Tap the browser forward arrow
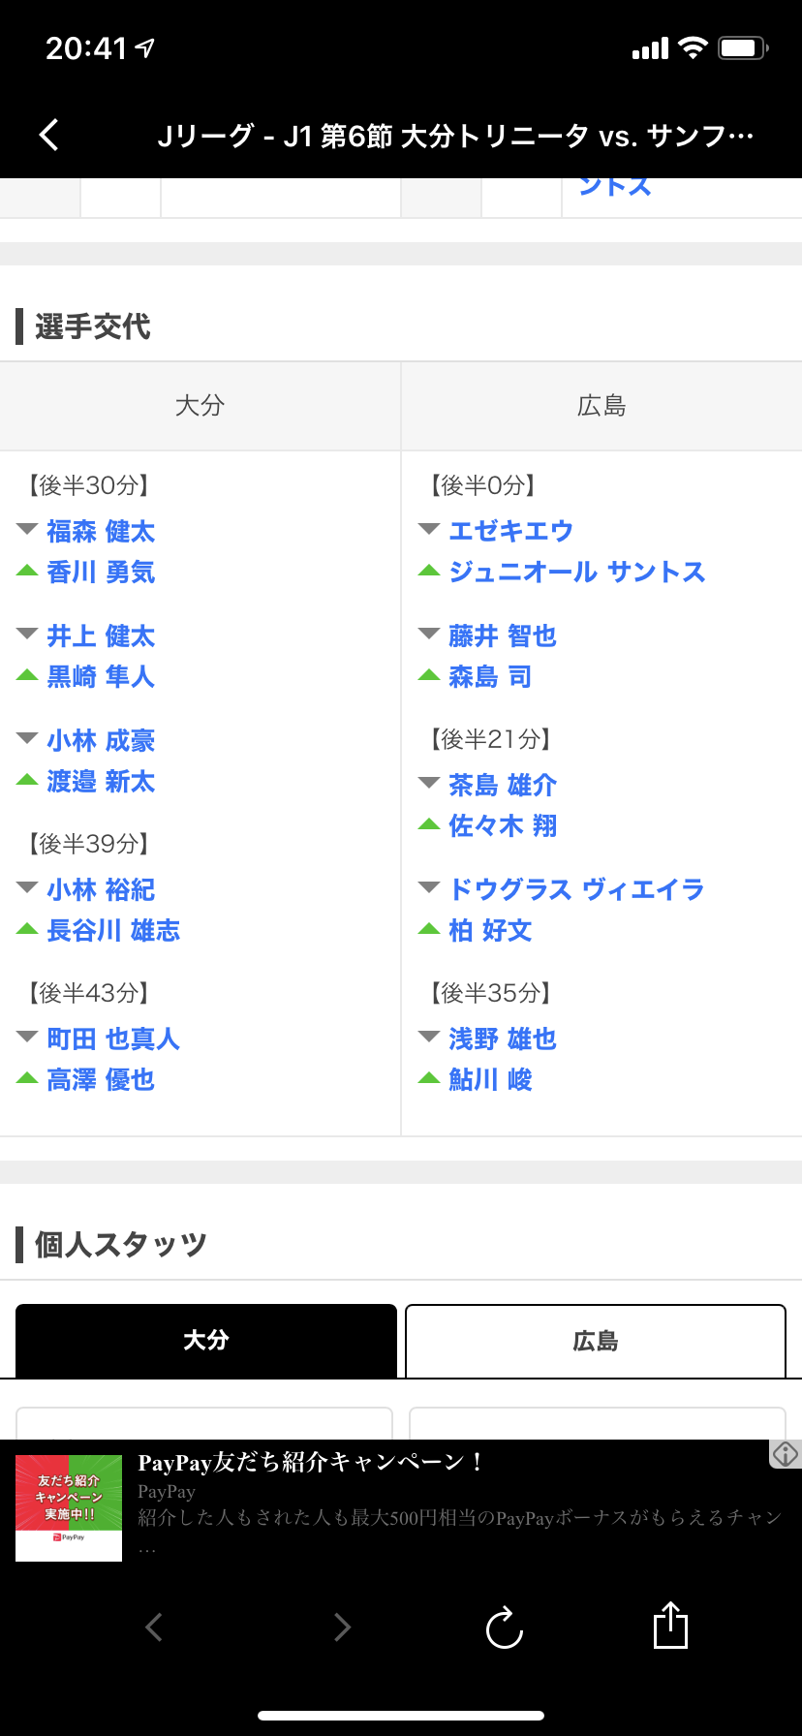This screenshot has height=1736, width=802. [x=341, y=1627]
